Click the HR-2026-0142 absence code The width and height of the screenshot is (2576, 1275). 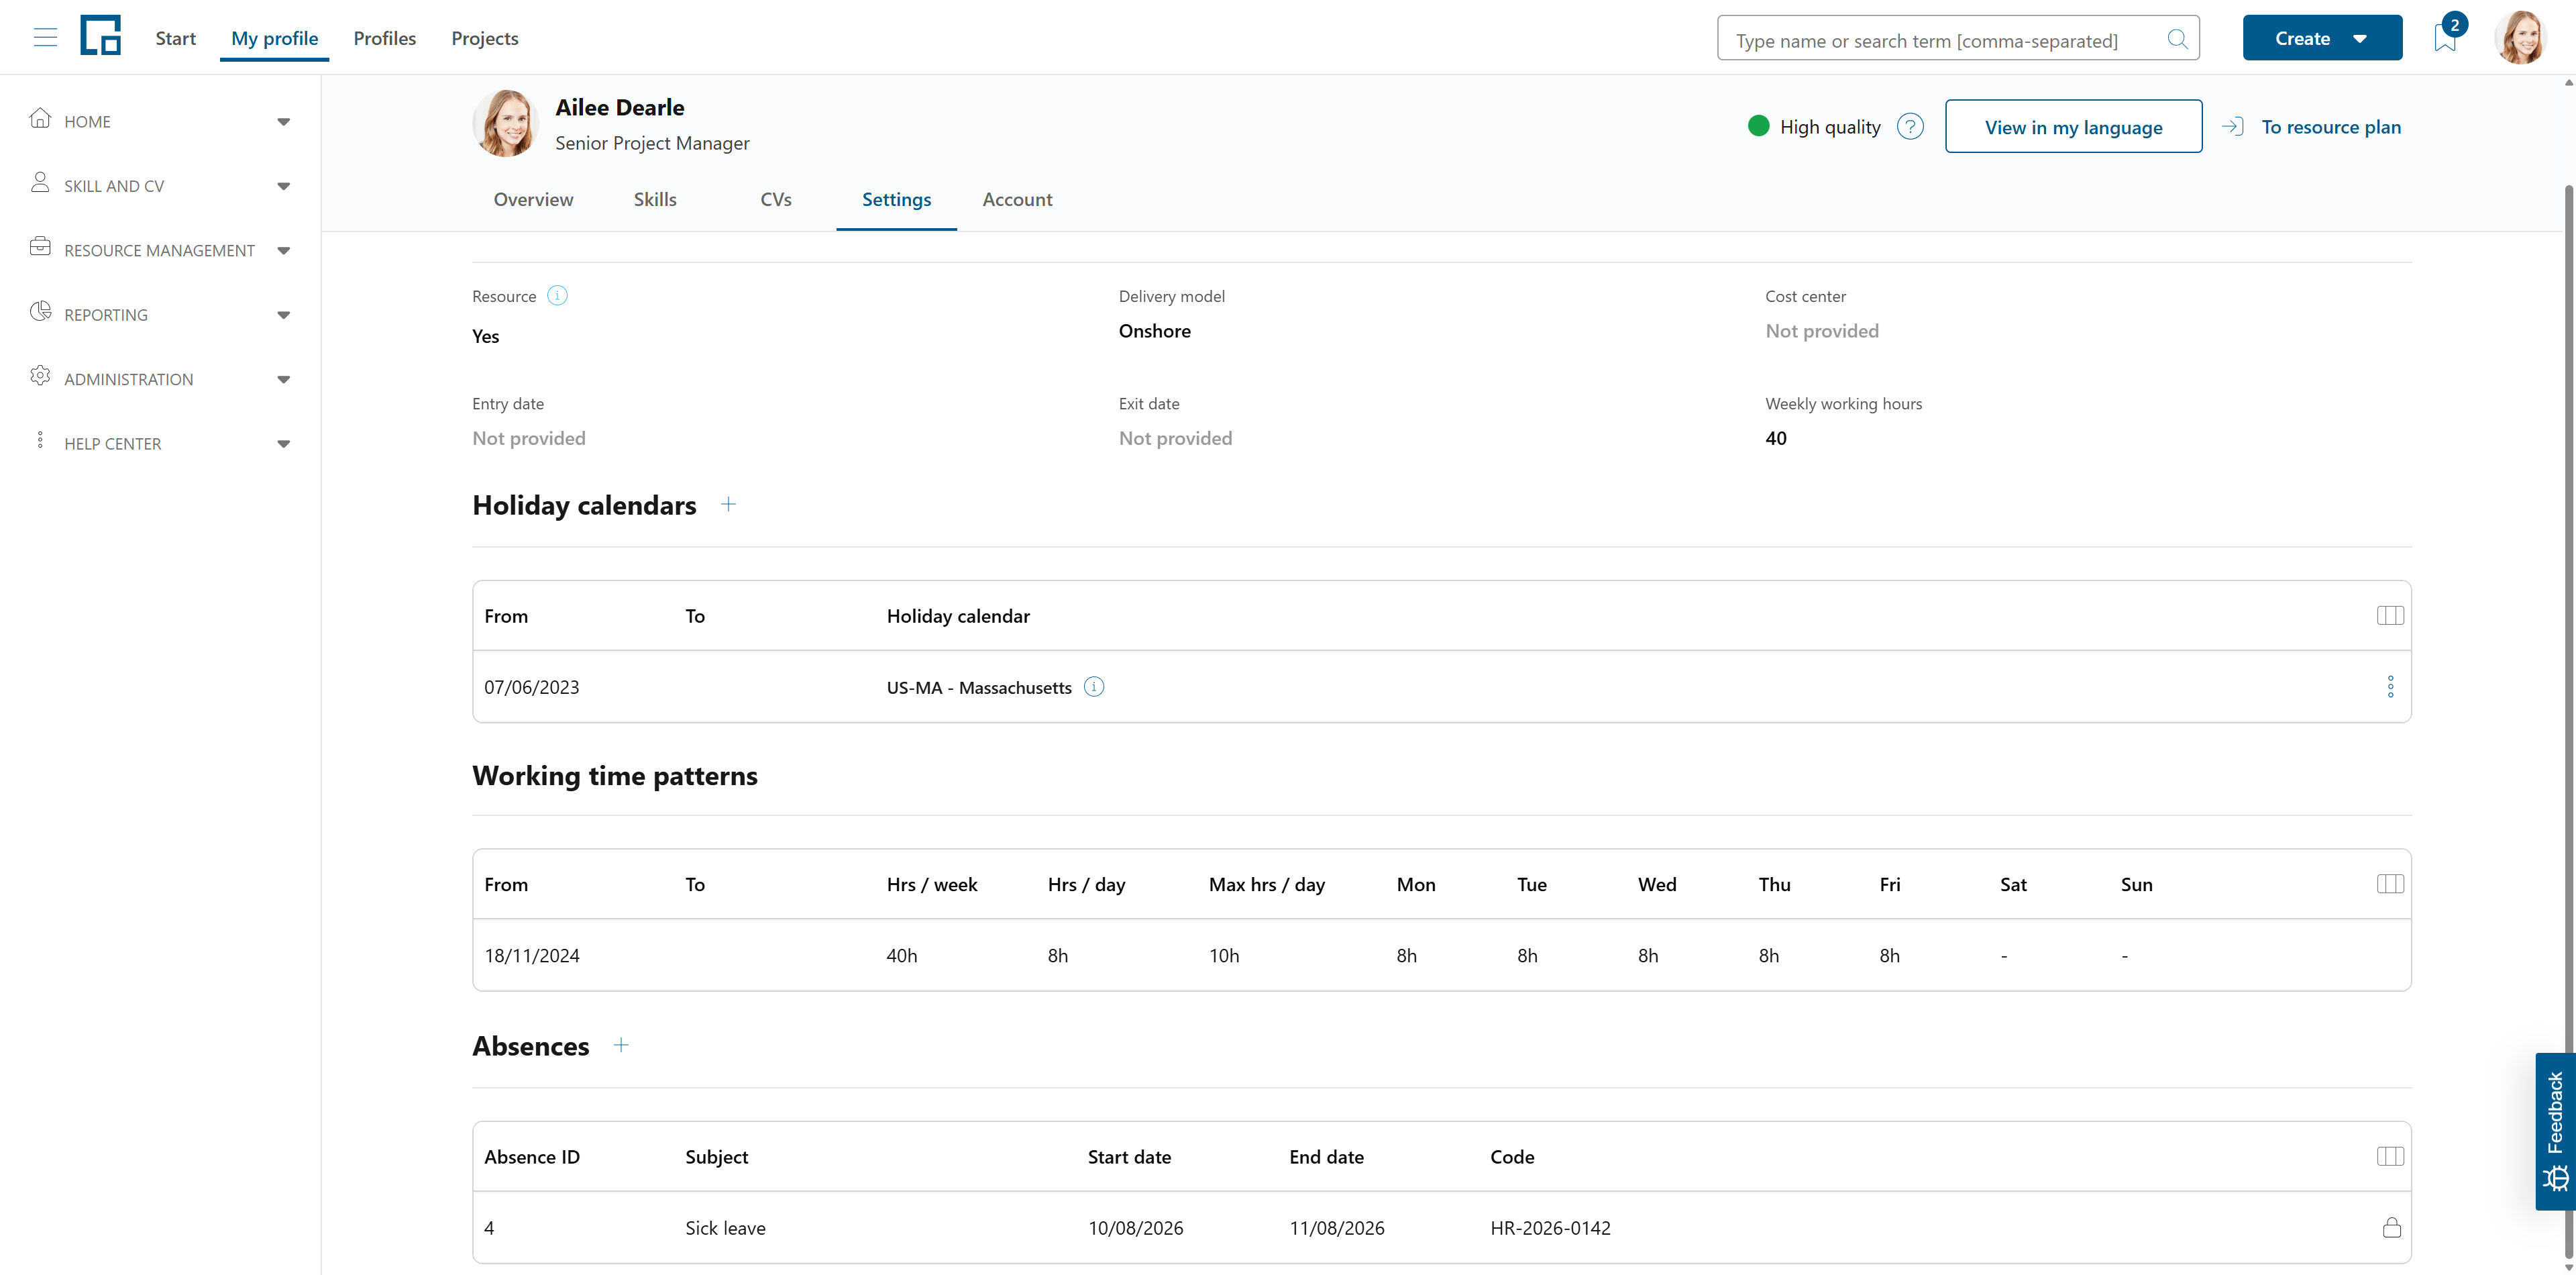(1550, 1228)
